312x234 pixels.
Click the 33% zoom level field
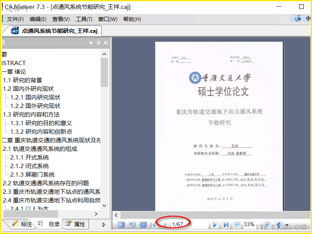click(249, 225)
